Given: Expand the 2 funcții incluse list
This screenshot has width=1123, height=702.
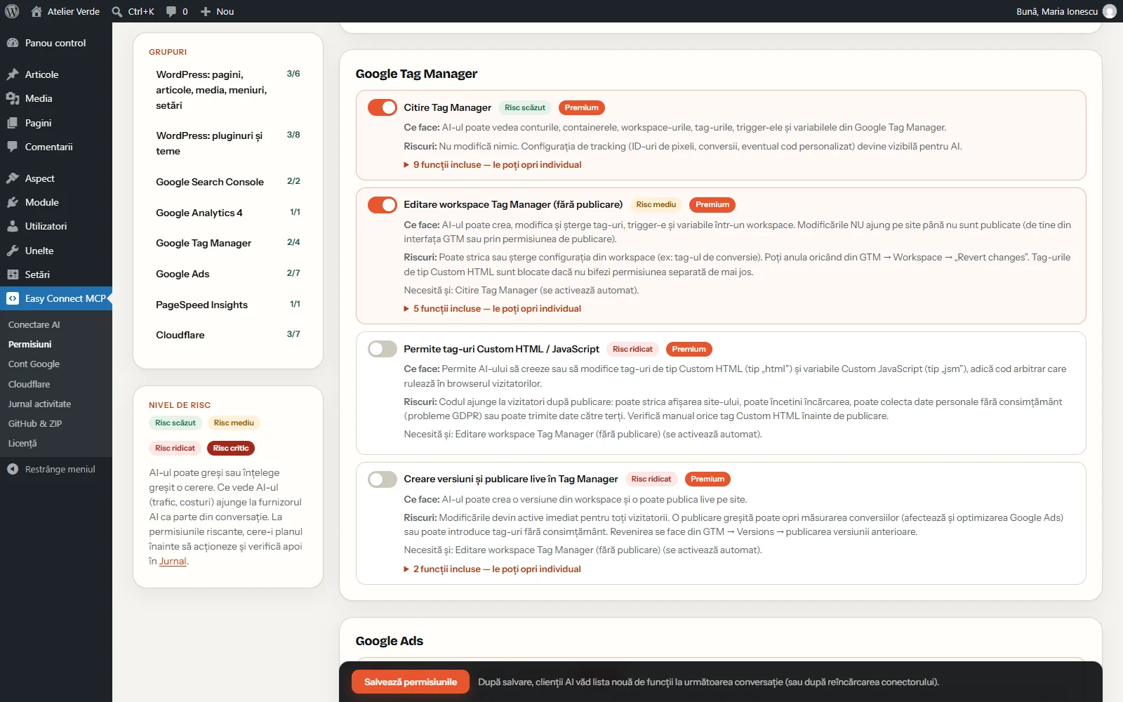Looking at the screenshot, I should [x=492, y=569].
